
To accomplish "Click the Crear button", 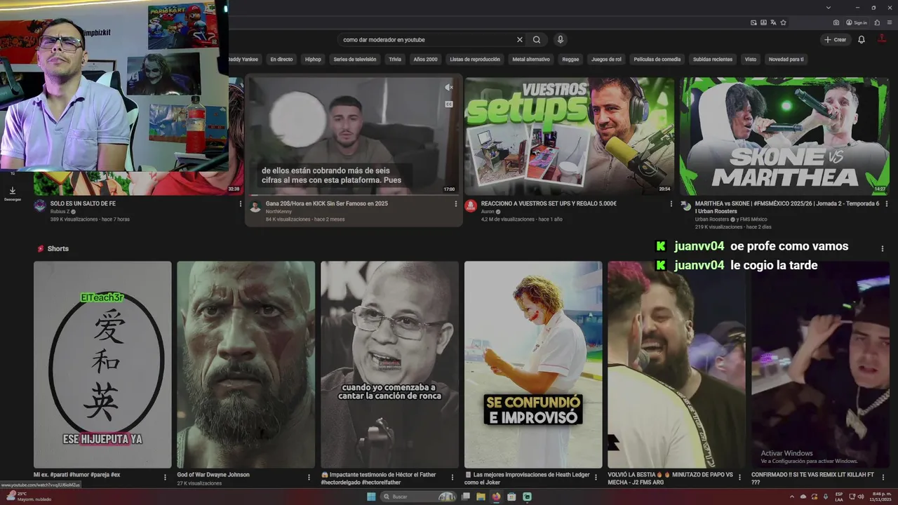I will click(836, 40).
